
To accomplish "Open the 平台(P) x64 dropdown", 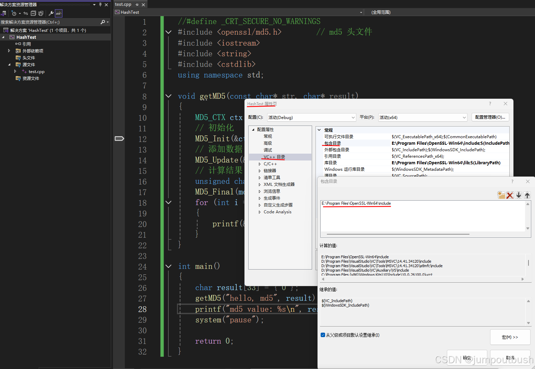I will coord(464,117).
